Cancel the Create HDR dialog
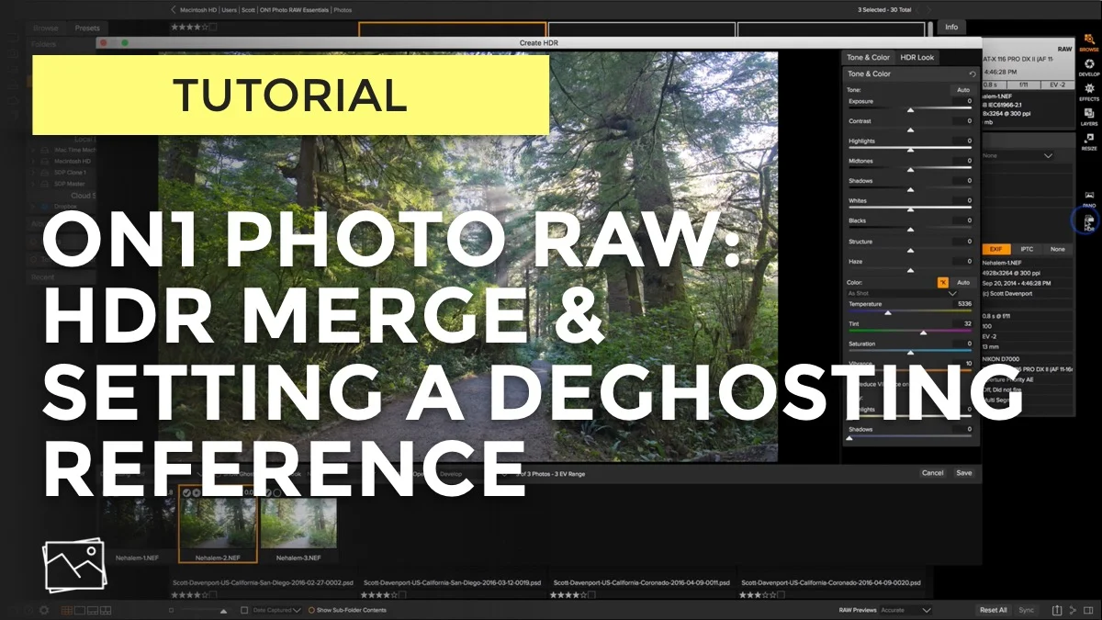 pyautogui.click(x=932, y=472)
